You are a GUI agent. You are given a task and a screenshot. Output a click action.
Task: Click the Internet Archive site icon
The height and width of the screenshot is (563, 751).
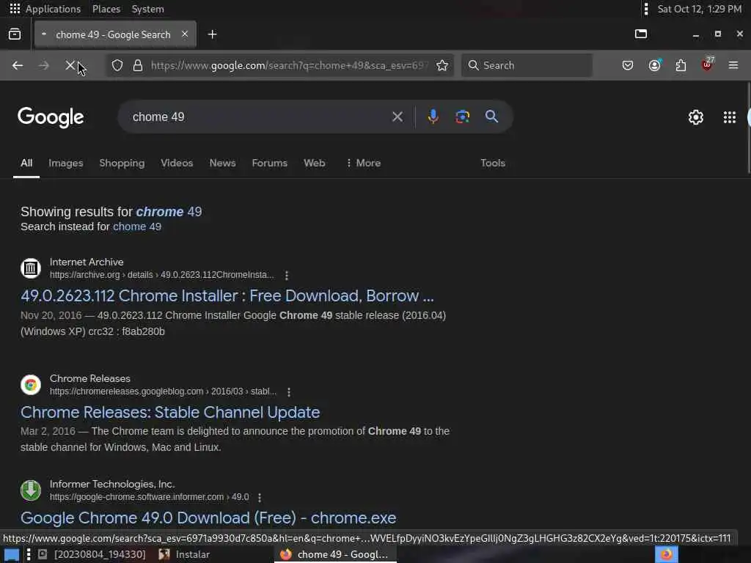click(31, 268)
